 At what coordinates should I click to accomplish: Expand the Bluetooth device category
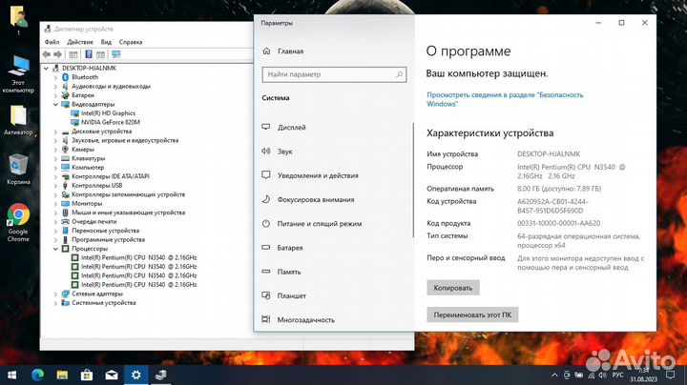(55, 77)
